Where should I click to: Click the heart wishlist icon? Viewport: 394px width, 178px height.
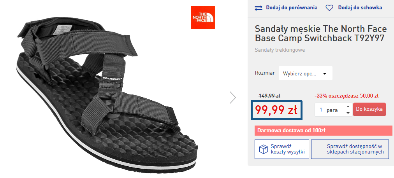[x=329, y=7]
